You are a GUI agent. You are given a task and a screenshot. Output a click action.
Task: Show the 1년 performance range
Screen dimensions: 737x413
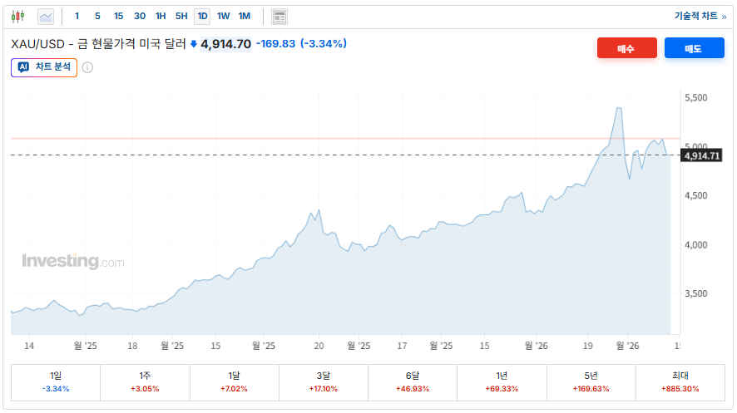(502, 381)
